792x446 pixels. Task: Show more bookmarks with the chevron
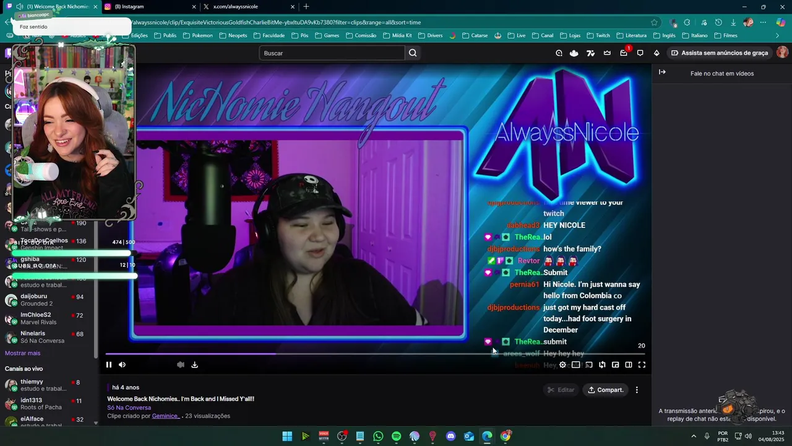777,35
